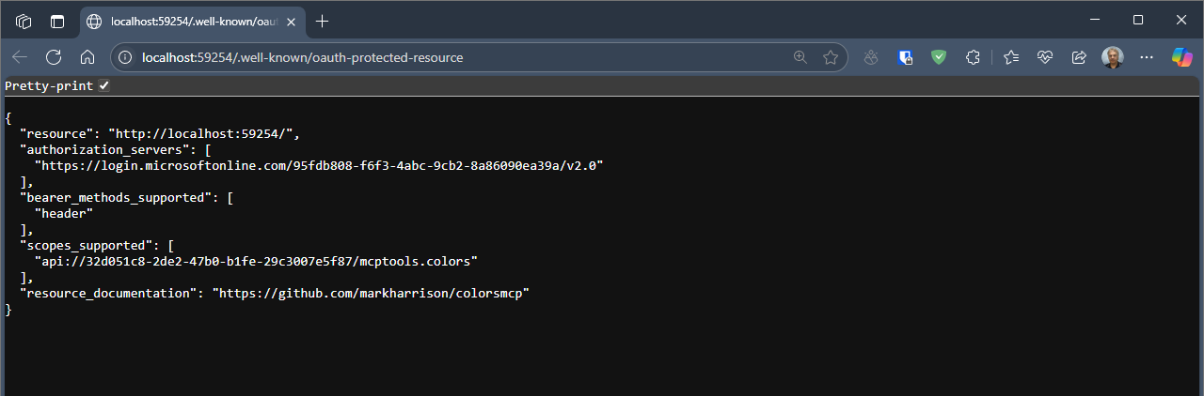Viewport: 1204px width, 396px height.
Task: View site information icon in address bar
Action: click(x=125, y=57)
